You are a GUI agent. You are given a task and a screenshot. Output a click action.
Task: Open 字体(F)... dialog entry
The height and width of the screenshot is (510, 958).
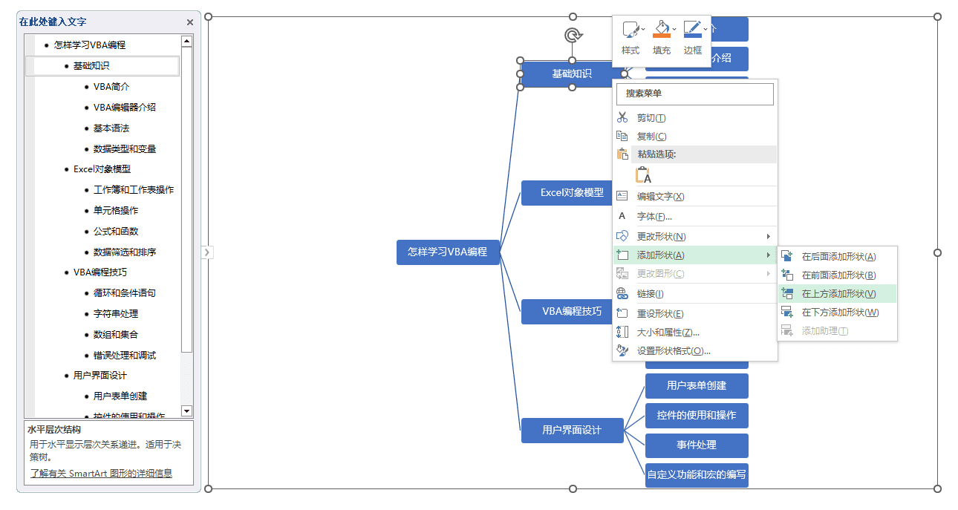pos(695,216)
